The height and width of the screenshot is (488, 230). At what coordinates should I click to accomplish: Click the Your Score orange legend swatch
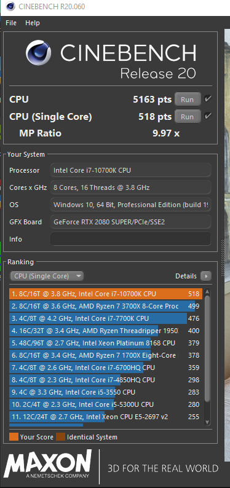pyautogui.click(x=14, y=437)
